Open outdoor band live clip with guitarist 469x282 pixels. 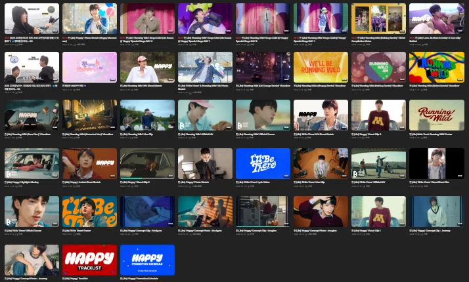[x=147, y=115]
